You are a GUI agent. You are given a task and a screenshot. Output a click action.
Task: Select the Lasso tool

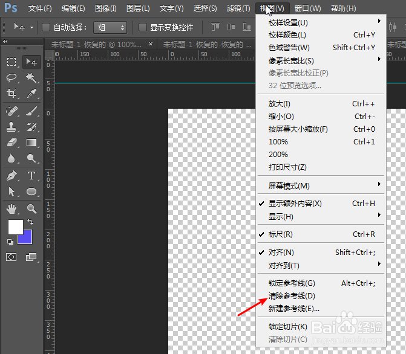[x=11, y=77]
